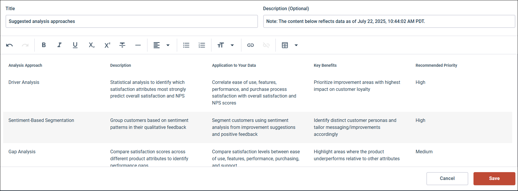Insert a hyperlink

pos(250,45)
